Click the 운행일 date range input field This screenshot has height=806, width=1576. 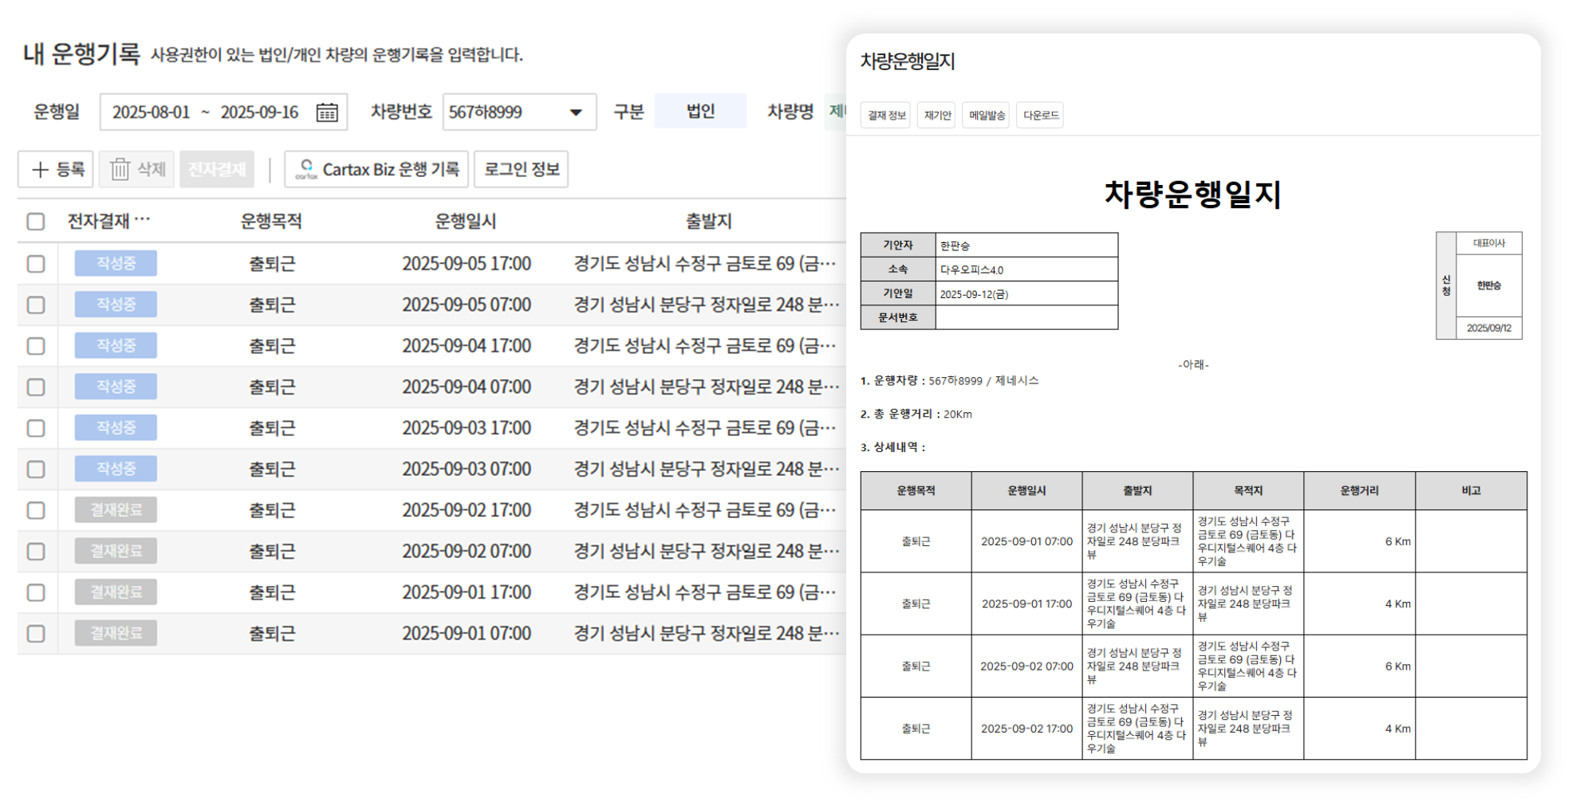(x=207, y=112)
